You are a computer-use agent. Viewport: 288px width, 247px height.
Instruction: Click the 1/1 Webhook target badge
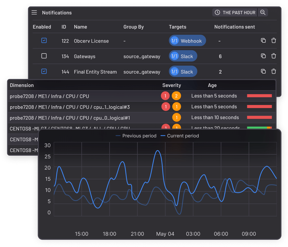point(187,41)
